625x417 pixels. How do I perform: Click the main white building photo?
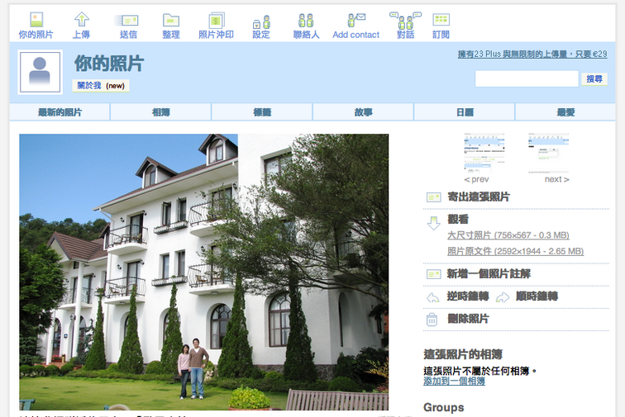click(x=204, y=272)
